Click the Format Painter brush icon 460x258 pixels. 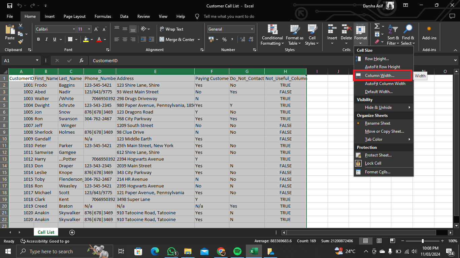pyautogui.click(x=21, y=42)
